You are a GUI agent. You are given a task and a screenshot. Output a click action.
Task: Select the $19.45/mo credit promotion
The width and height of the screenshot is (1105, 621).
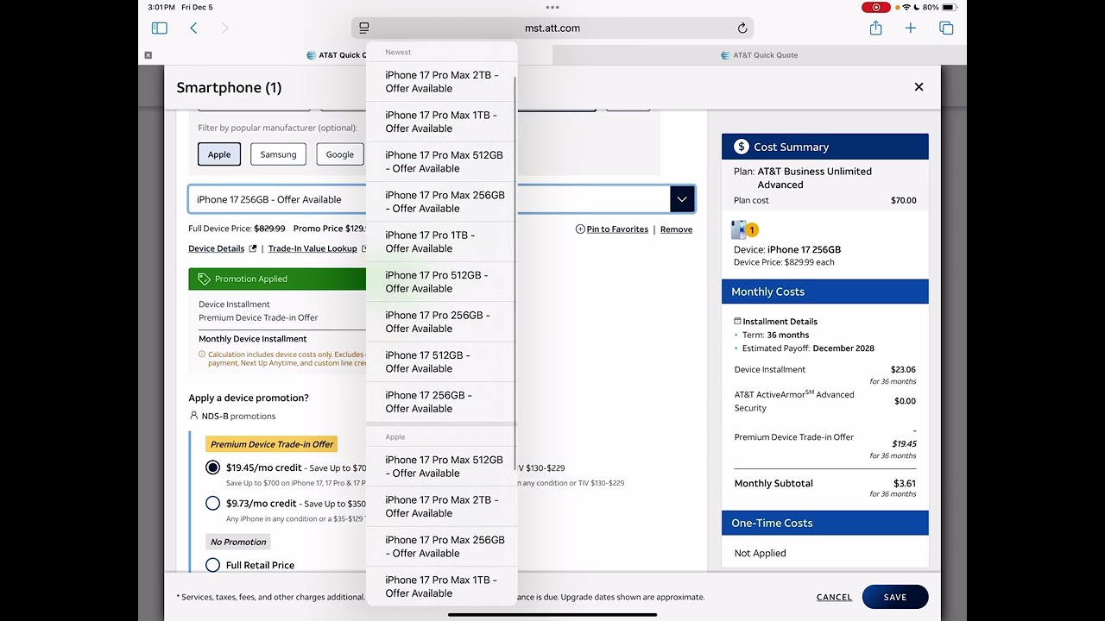[212, 467]
